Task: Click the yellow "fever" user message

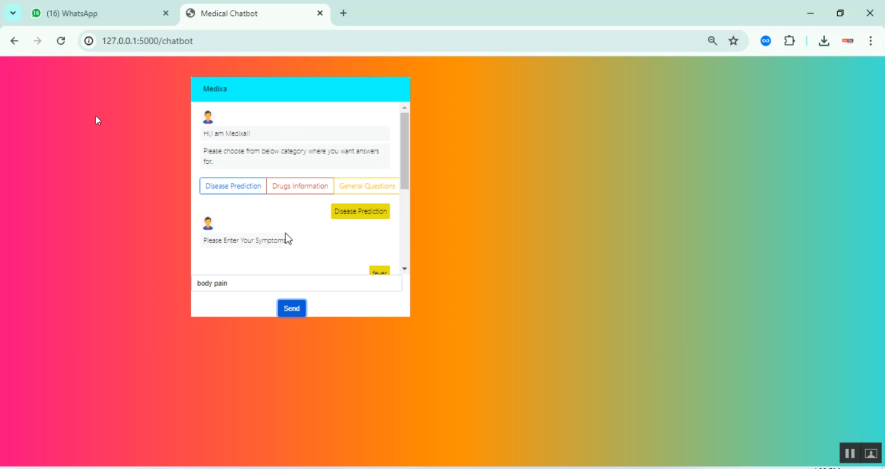Action: click(379, 271)
